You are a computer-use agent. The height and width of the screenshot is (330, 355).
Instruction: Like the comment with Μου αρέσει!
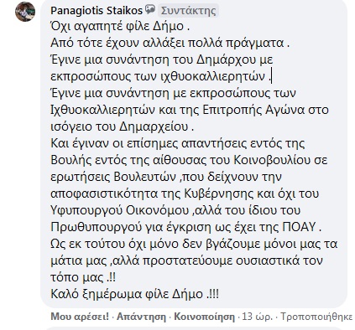(x=80, y=317)
